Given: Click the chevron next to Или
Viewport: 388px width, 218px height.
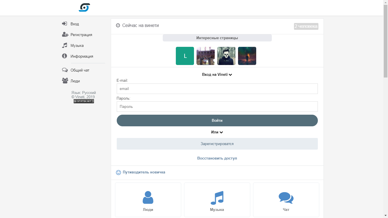Looking at the screenshot, I should point(221,132).
